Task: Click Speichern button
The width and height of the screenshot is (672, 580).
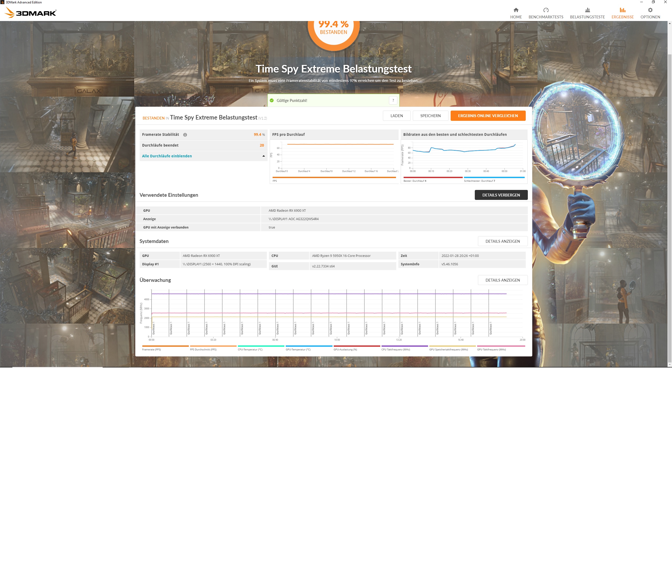Action: 430,116
